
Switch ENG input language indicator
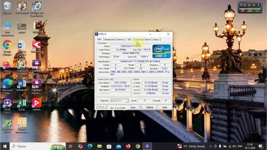coord(240,146)
